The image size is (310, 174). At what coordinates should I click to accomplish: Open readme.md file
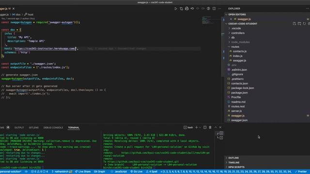pos(238,102)
